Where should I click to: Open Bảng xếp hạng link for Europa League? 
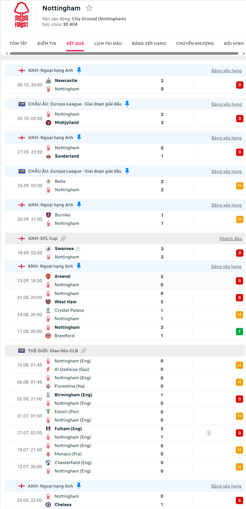point(226,104)
